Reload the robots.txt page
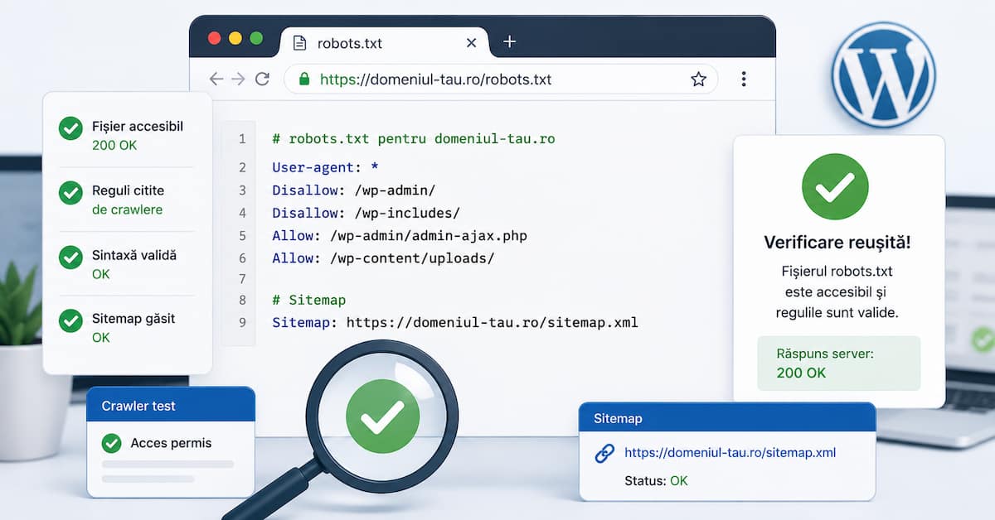 pos(262,79)
